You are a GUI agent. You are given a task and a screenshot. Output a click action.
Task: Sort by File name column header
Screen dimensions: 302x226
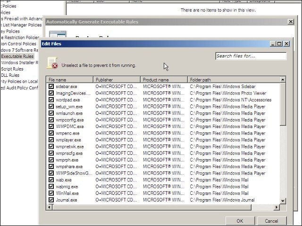pyautogui.click(x=70, y=80)
